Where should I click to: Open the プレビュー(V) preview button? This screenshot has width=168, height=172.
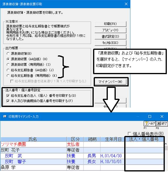pyautogui.click(x=110, y=30)
